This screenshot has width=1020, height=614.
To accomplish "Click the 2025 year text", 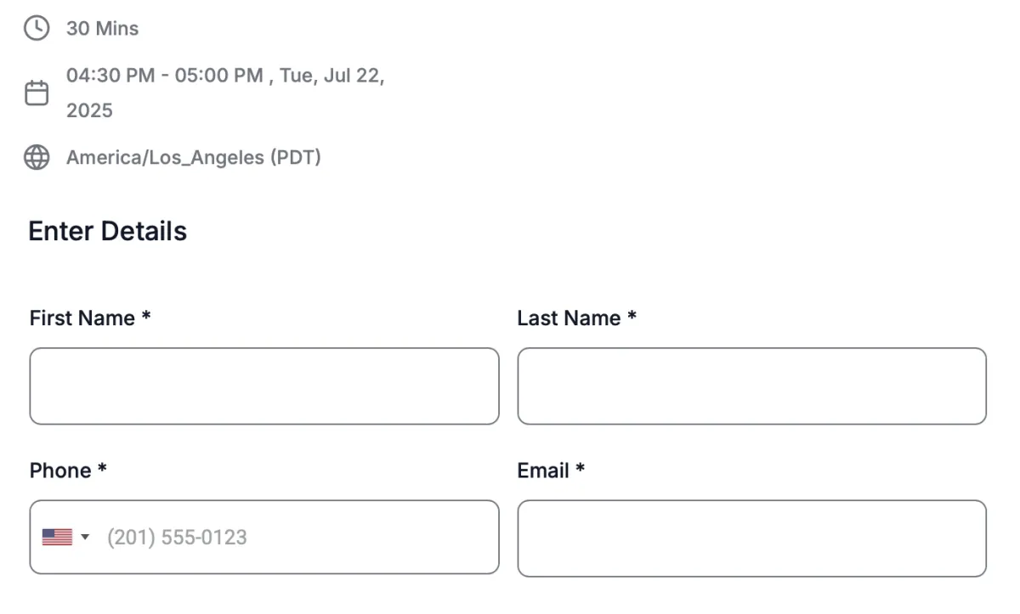I will click(x=89, y=110).
